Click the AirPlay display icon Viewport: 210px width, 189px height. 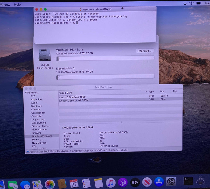(185, 3)
